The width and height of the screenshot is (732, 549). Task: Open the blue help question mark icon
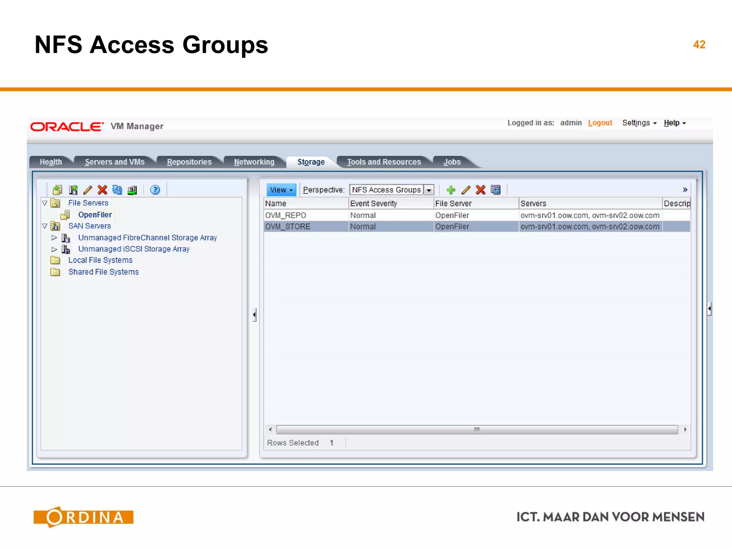[x=155, y=190]
